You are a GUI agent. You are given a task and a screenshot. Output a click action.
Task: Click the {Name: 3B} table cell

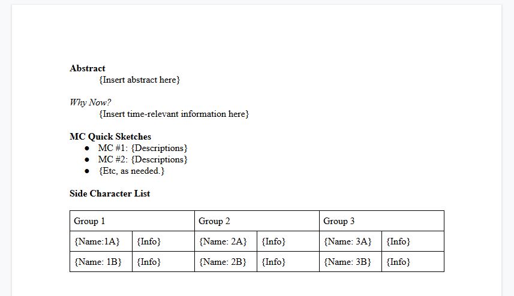(x=347, y=262)
